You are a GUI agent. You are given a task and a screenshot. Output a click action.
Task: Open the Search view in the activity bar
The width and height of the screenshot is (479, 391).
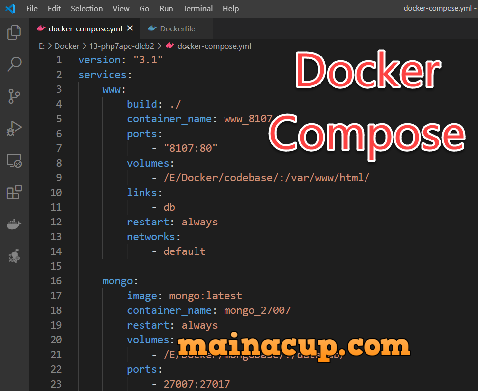click(14, 64)
